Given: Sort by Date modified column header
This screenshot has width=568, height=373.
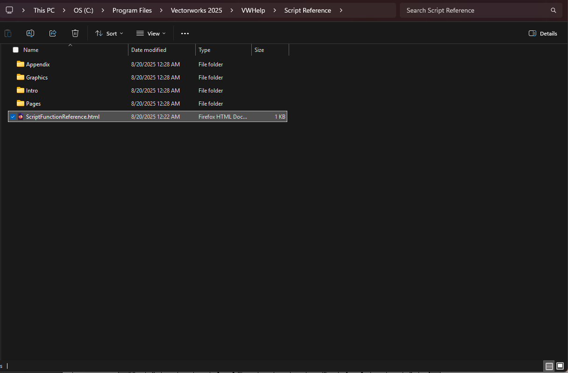Looking at the screenshot, I should (x=149, y=50).
